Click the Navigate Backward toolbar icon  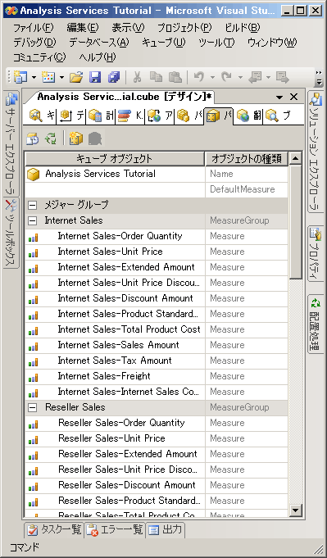(254, 77)
